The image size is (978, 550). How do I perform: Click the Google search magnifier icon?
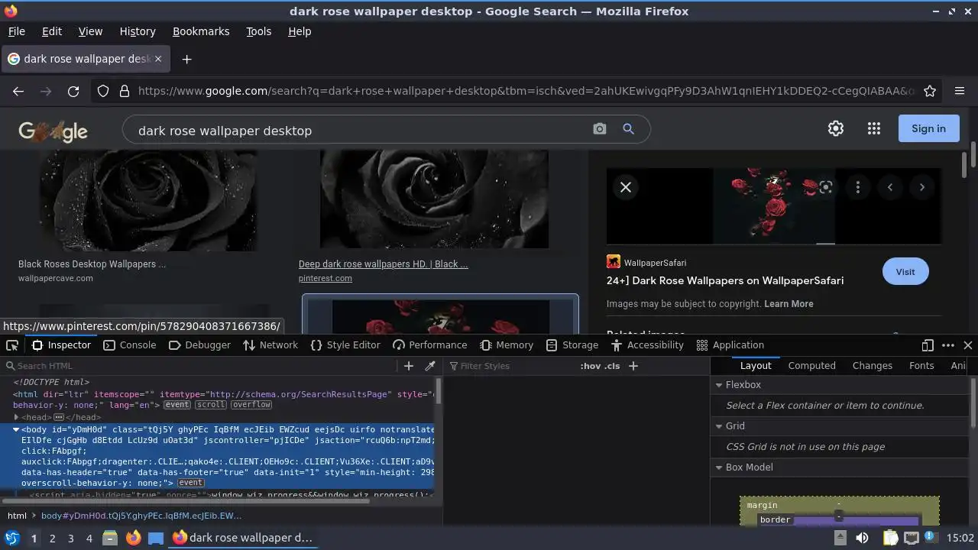(628, 129)
